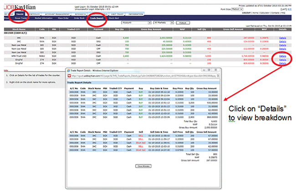Select Power Trader submenu item
296x191 pixels.
click(21, 18)
